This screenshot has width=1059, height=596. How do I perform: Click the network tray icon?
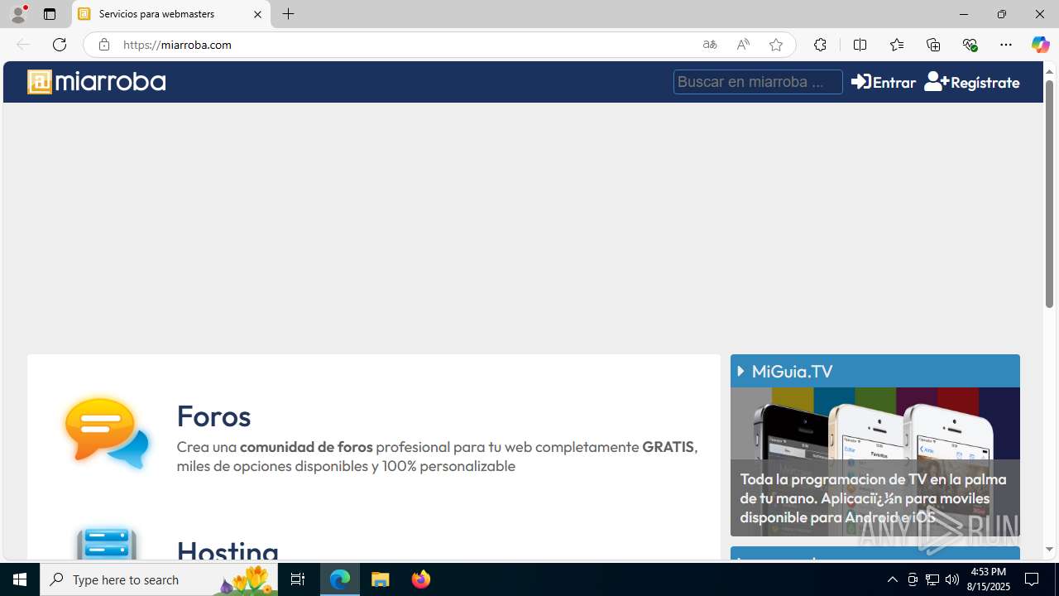(x=932, y=579)
